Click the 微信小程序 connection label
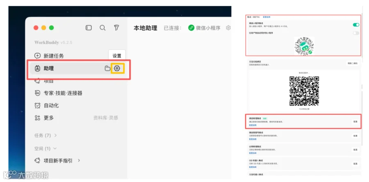Viewport: 369px width, 182px height. 208,28
